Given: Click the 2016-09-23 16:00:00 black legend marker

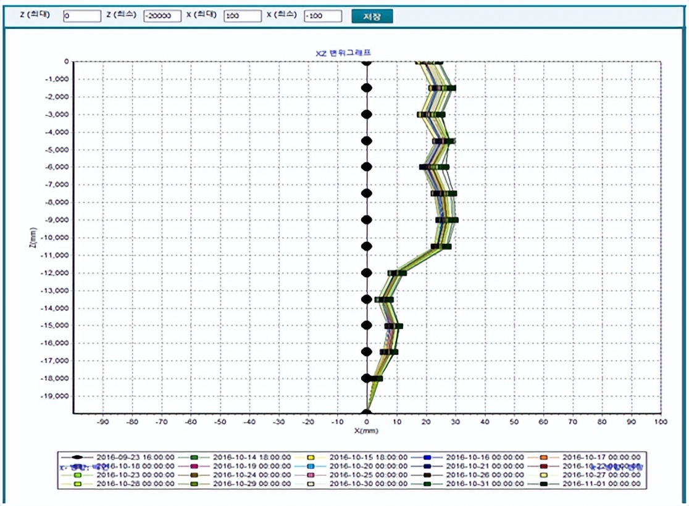Looking at the screenshot, I should pyautogui.click(x=77, y=457).
